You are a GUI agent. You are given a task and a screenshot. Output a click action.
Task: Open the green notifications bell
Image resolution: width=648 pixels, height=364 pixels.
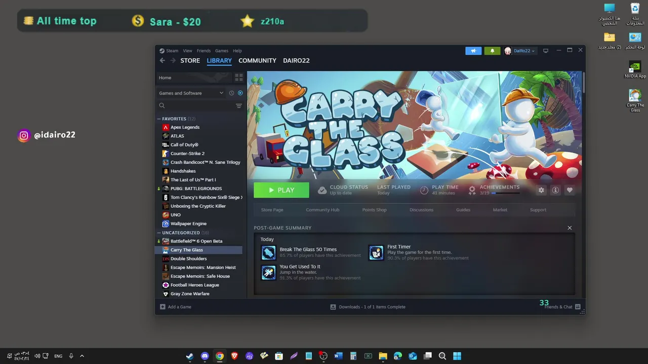492,51
